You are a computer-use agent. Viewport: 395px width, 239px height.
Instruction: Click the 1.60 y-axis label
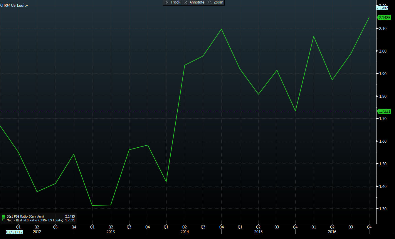click(x=382, y=141)
